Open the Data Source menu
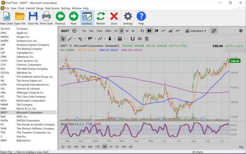Image resolution: width=246 pixels, height=154 pixels. coord(52,8)
